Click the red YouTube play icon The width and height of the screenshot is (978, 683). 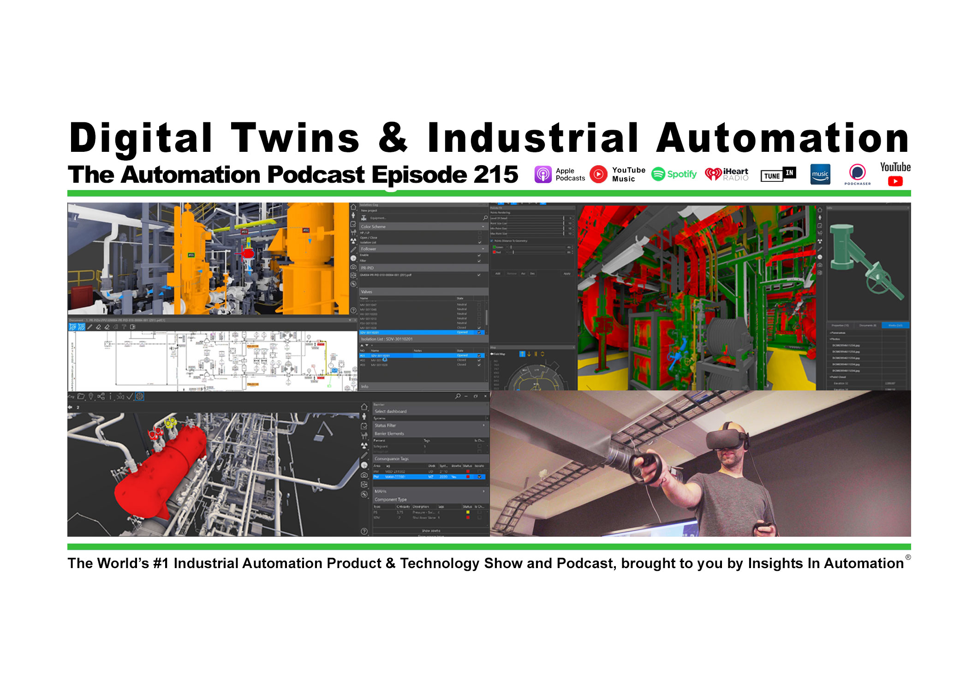895,181
